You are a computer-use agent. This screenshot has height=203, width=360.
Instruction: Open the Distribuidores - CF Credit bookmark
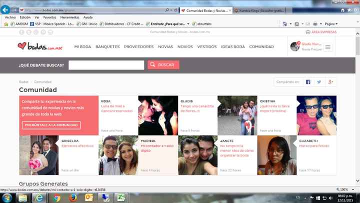(121, 24)
